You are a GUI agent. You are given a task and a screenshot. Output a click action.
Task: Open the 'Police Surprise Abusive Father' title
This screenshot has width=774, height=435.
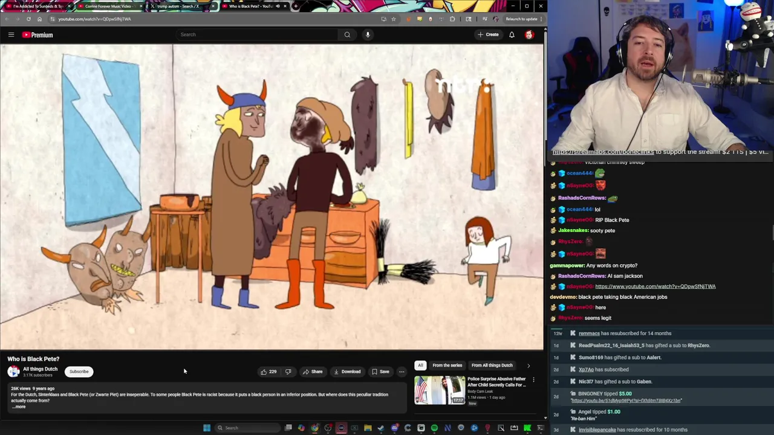496,382
